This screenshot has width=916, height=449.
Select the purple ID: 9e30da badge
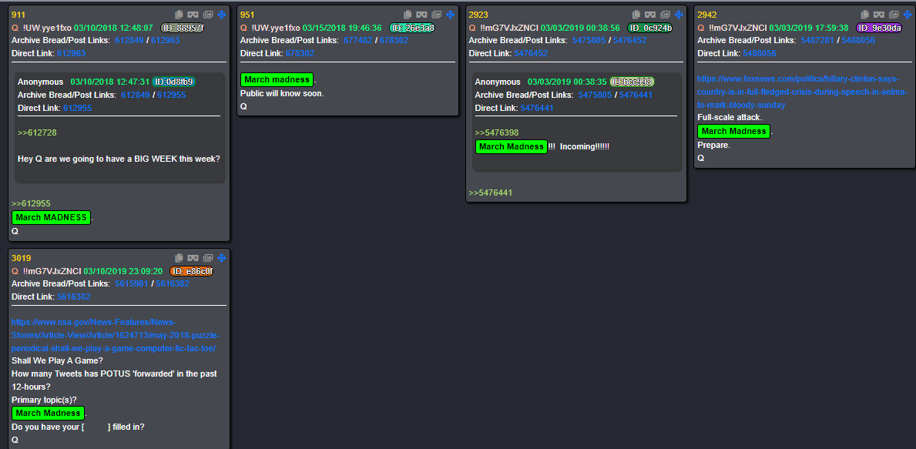(878, 28)
